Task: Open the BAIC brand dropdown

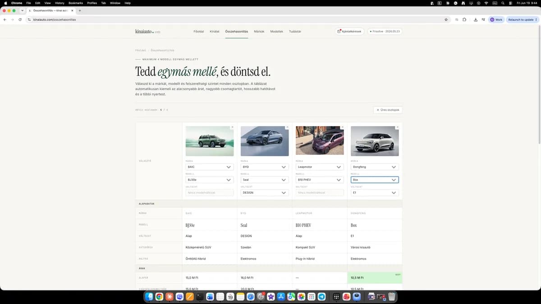Action: click(210, 167)
